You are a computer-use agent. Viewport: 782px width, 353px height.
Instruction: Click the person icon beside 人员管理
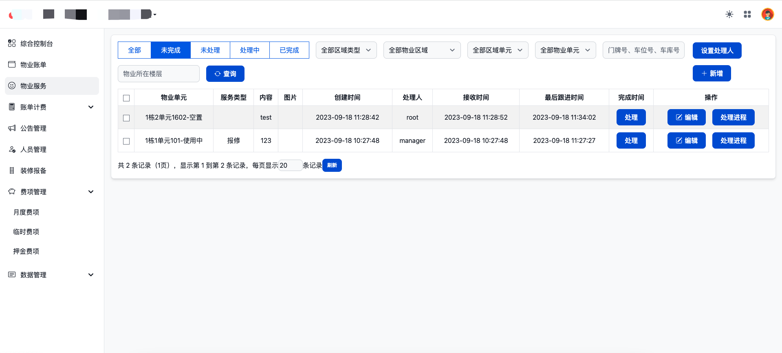click(x=12, y=149)
